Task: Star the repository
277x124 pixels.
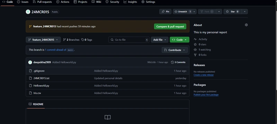Action: (x=232, y=12)
